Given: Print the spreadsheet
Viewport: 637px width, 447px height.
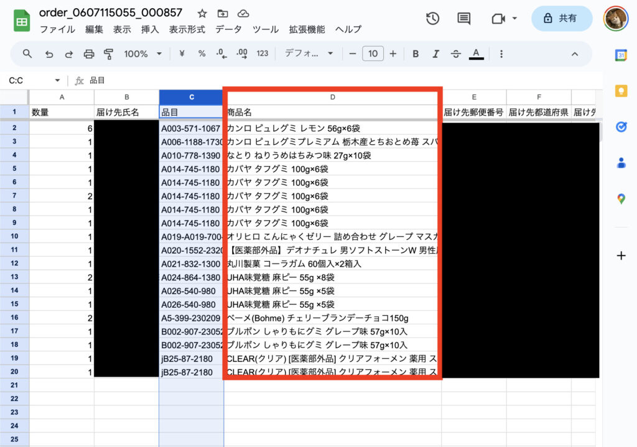Looking at the screenshot, I should [88, 54].
